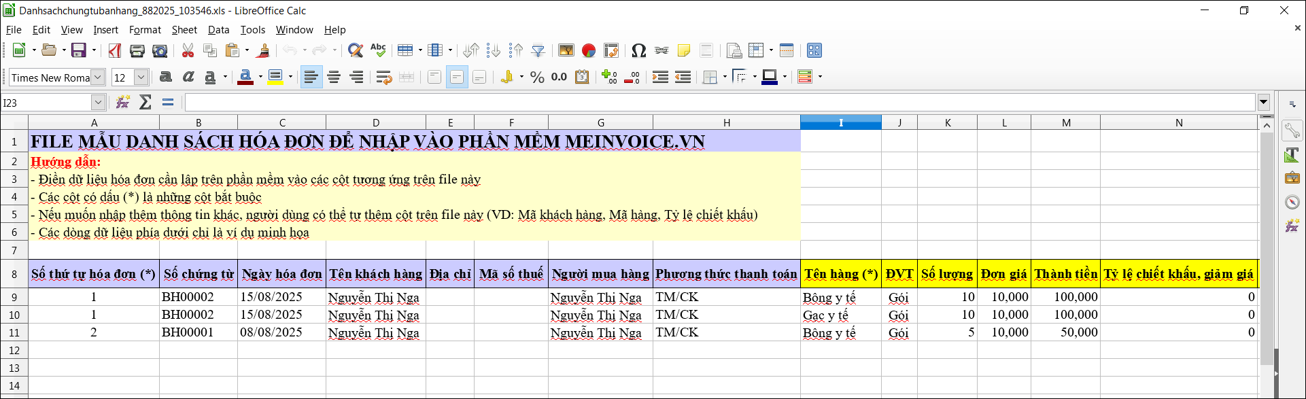
Task: Toggle Align Left
Action: 311,77
